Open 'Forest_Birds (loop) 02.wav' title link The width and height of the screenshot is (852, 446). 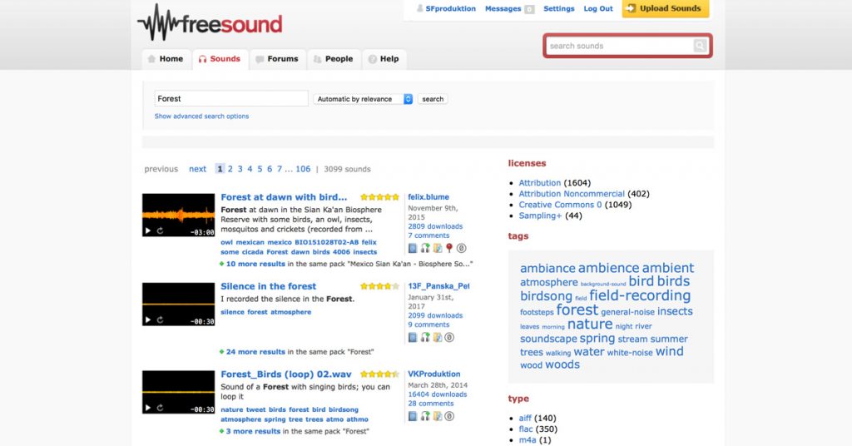(286, 374)
